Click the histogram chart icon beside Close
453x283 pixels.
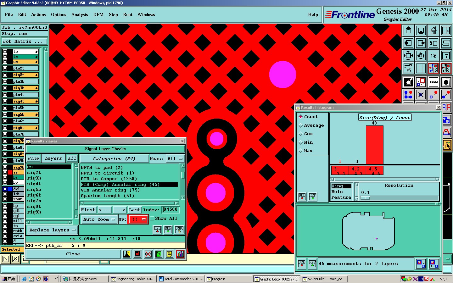[180, 254]
